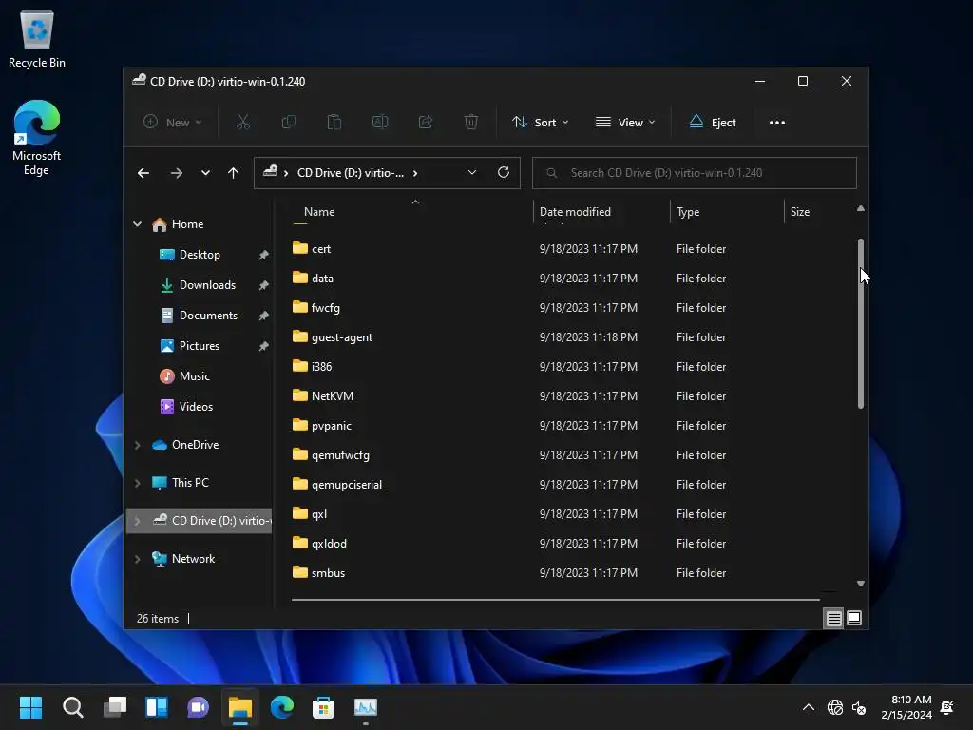Open recent locations chevron dropdown
Image resolution: width=973 pixels, height=730 pixels.
[205, 173]
